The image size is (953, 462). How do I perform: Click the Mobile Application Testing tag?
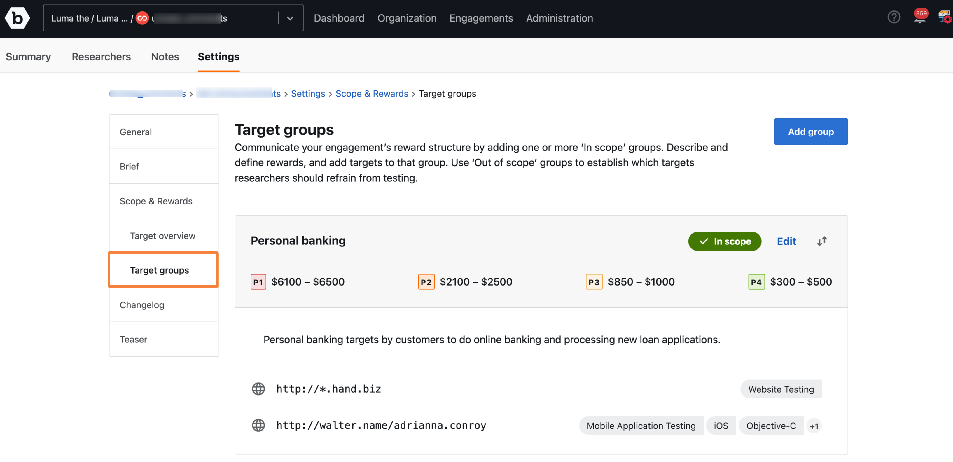pos(641,426)
